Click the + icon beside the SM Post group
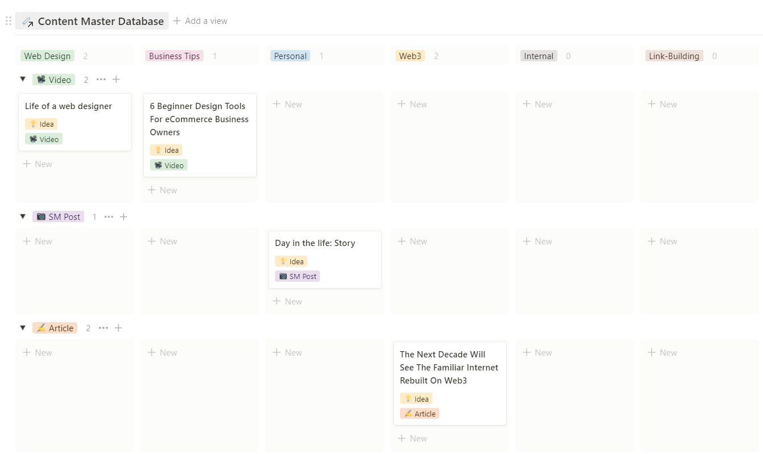Viewport: 763px width, 454px height. (124, 216)
